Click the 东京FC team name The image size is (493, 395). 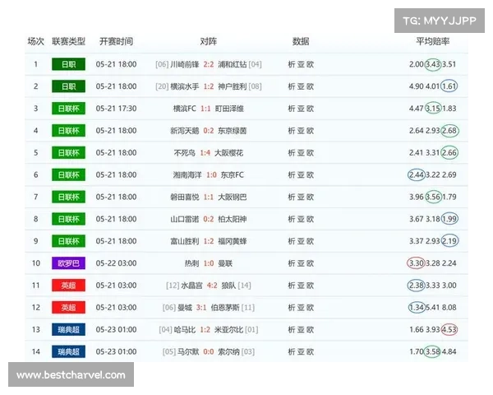coord(232,174)
